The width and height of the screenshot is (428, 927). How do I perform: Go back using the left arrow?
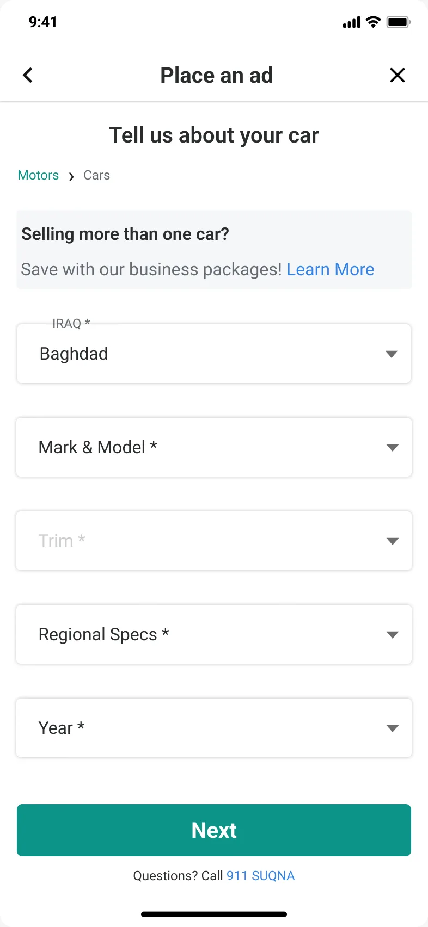28,75
